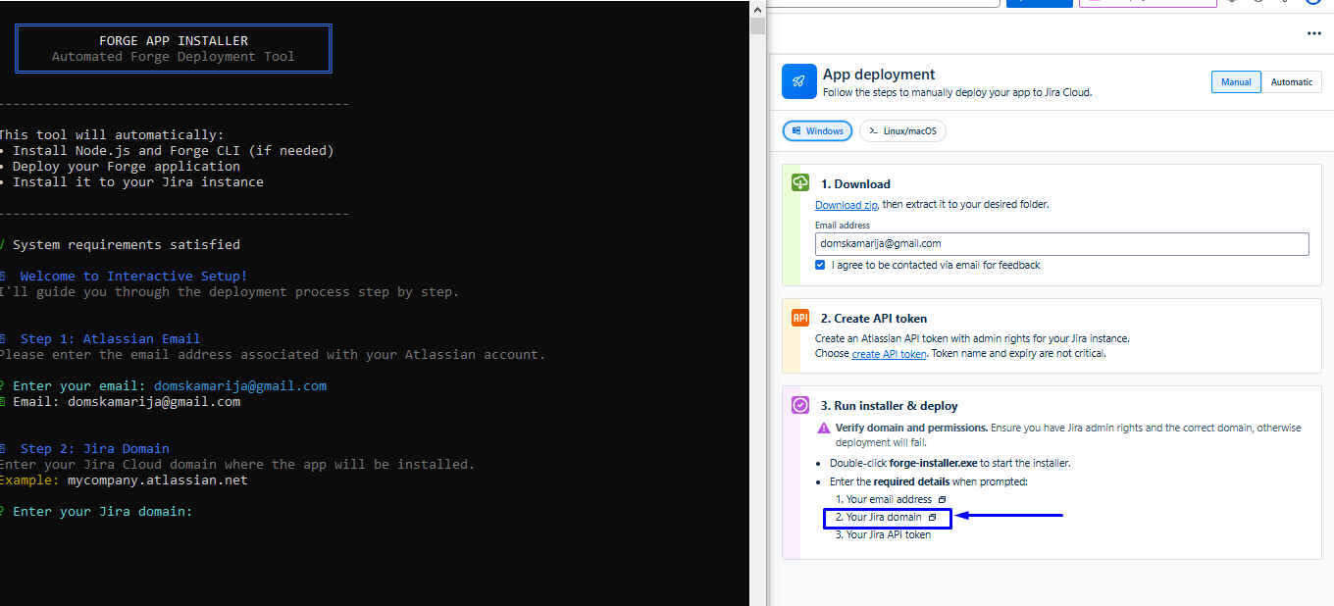Expand the Download step panel
Viewport: 1334px width, 606px height.
(853, 183)
